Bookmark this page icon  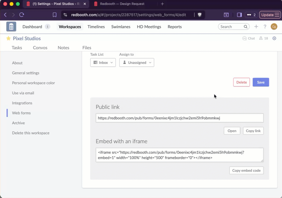(55, 15)
